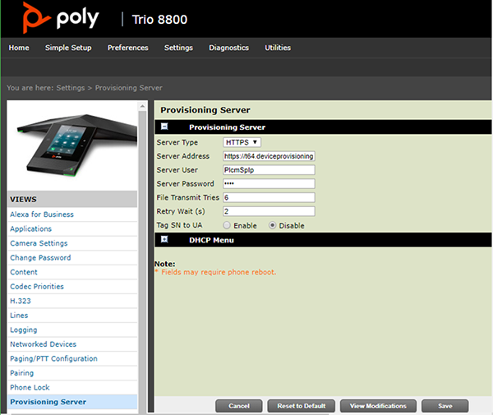493x415 pixels.
Task: Open the Diagnostics menu
Action: pos(229,48)
